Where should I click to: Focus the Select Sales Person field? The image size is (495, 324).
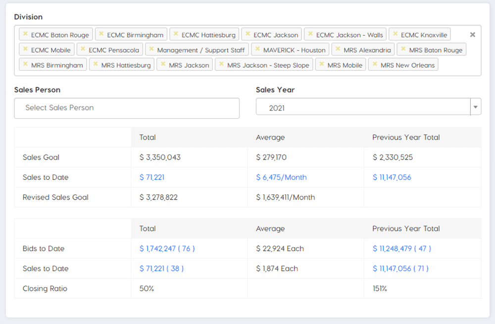127,108
